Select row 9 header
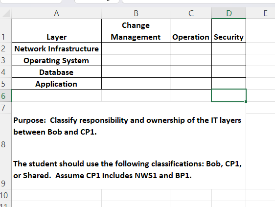The height and width of the screenshot is (207, 275). [5, 169]
